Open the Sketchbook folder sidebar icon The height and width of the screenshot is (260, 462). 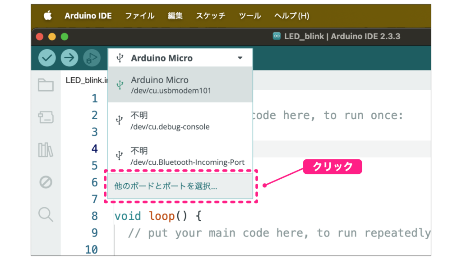[46, 85]
